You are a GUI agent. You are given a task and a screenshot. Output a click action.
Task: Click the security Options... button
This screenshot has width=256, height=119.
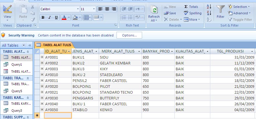tap(129, 35)
